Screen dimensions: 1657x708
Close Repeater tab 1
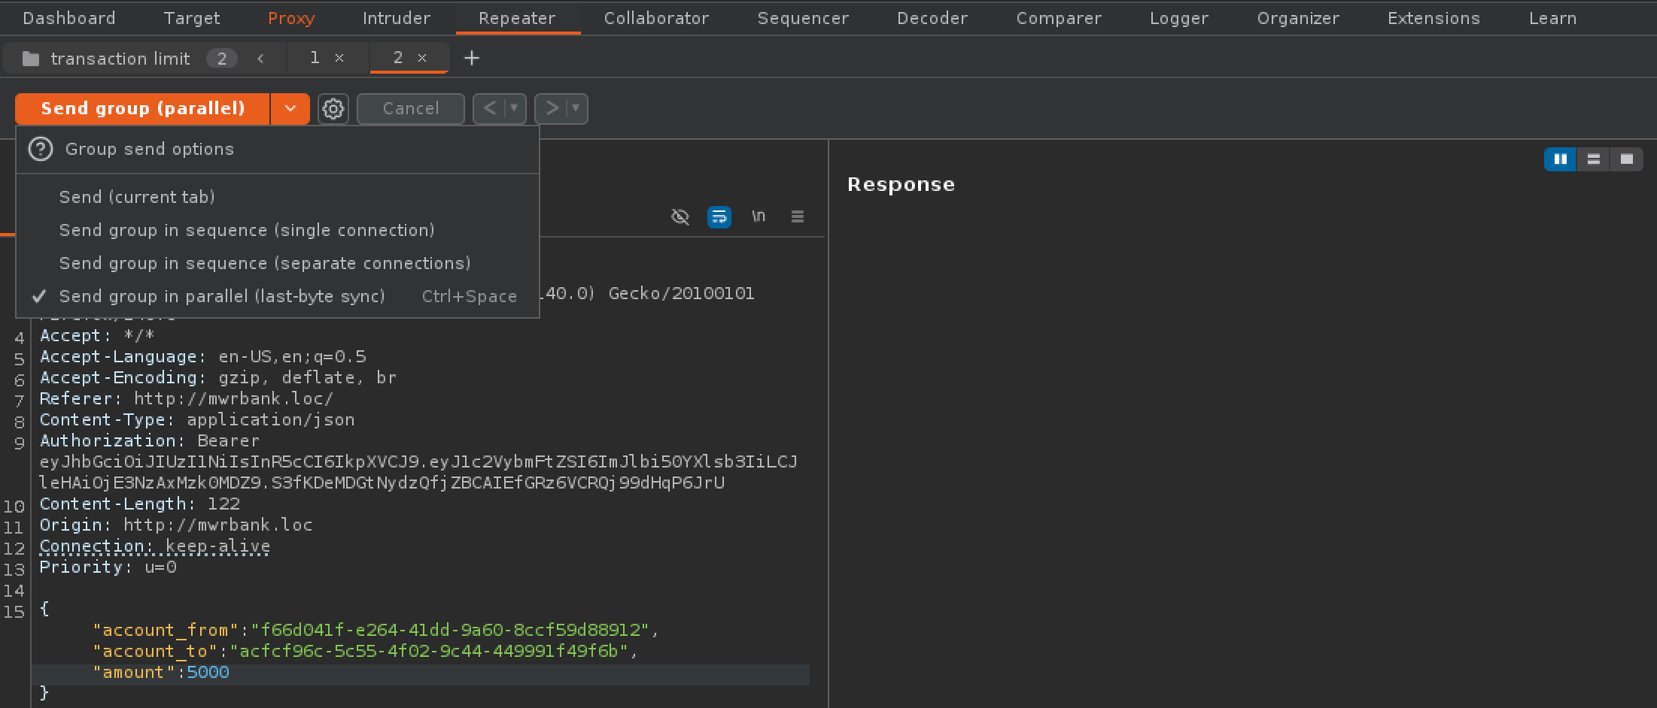339,58
